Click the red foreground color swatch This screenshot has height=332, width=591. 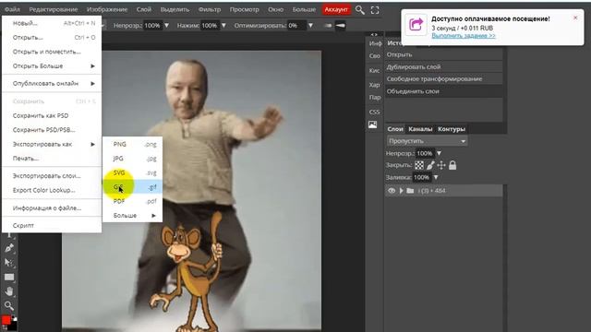tap(6, 320)
